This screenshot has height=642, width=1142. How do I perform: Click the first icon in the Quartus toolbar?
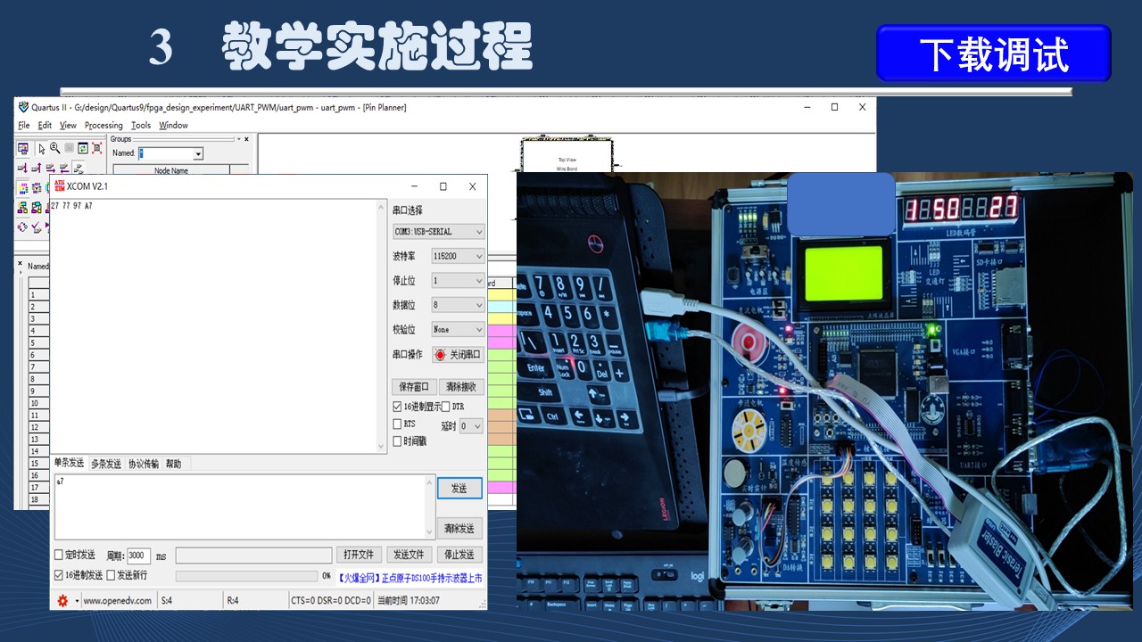point(23,148)
